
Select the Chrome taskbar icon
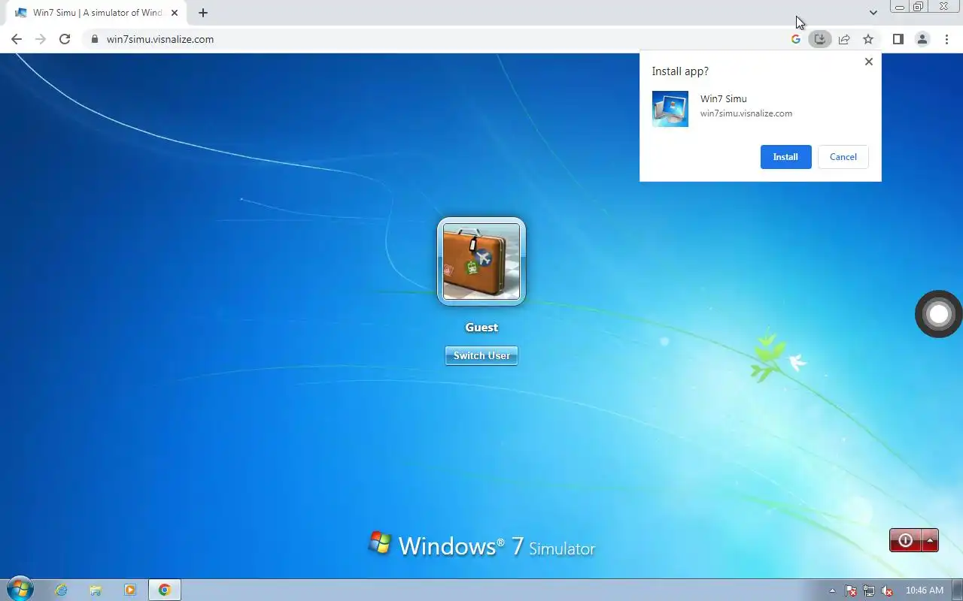click(x=165, y=590)
